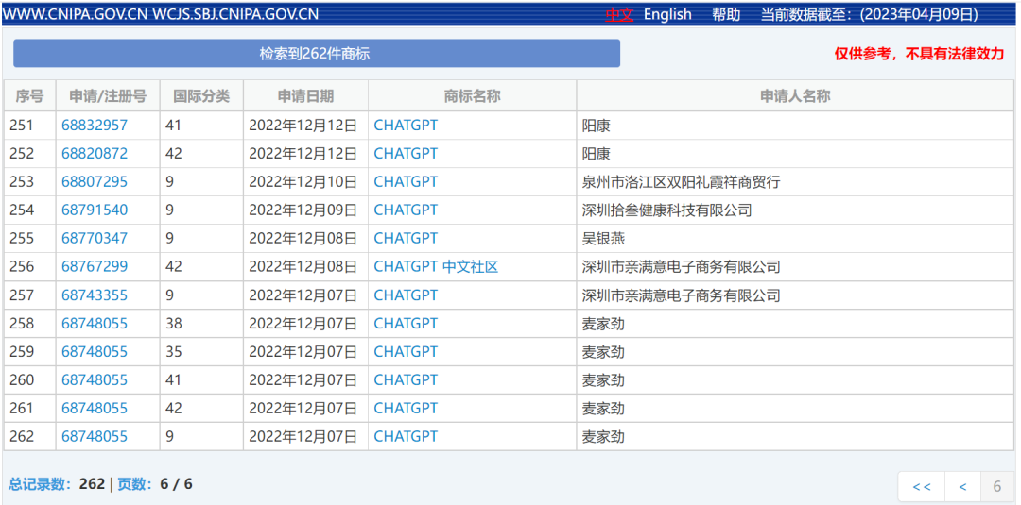This screenshot has width=1021, height=505.
Task: Click the 申请人名称 column header
Action: pyautogui.click(x=795, y=96)
